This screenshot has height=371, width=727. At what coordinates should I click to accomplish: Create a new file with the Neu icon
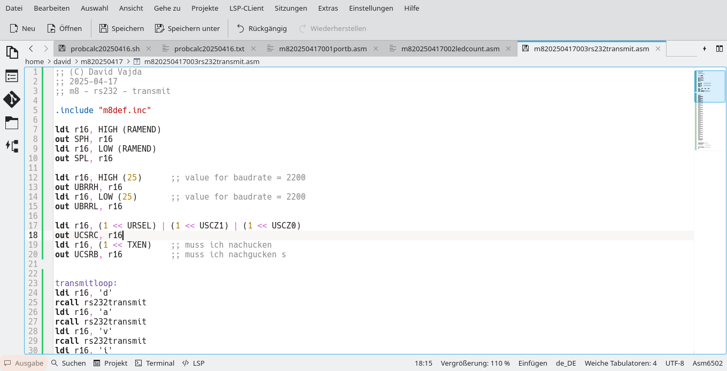(22, 28)
